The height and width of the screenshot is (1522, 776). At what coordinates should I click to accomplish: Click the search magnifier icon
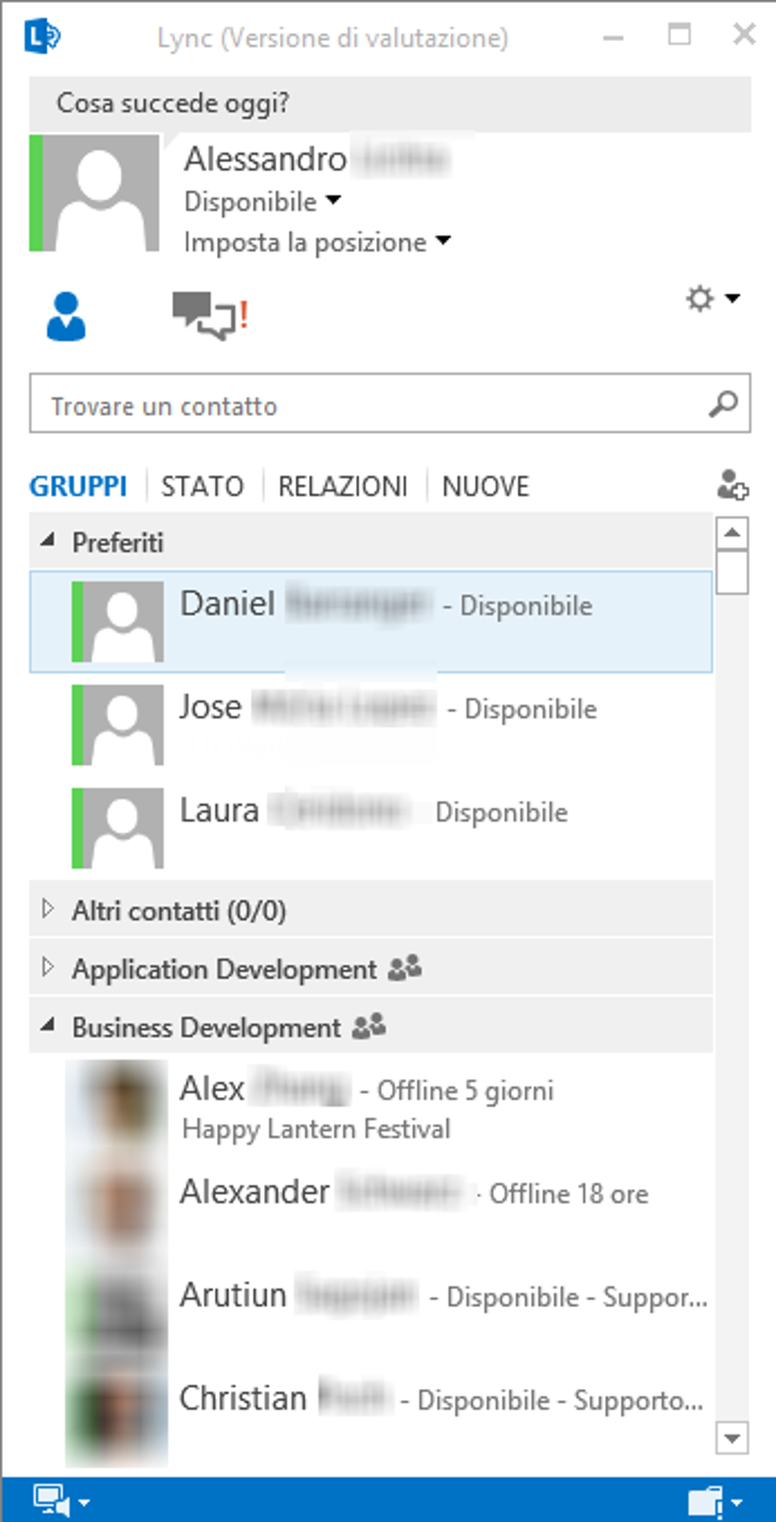(x=723, y=404)
